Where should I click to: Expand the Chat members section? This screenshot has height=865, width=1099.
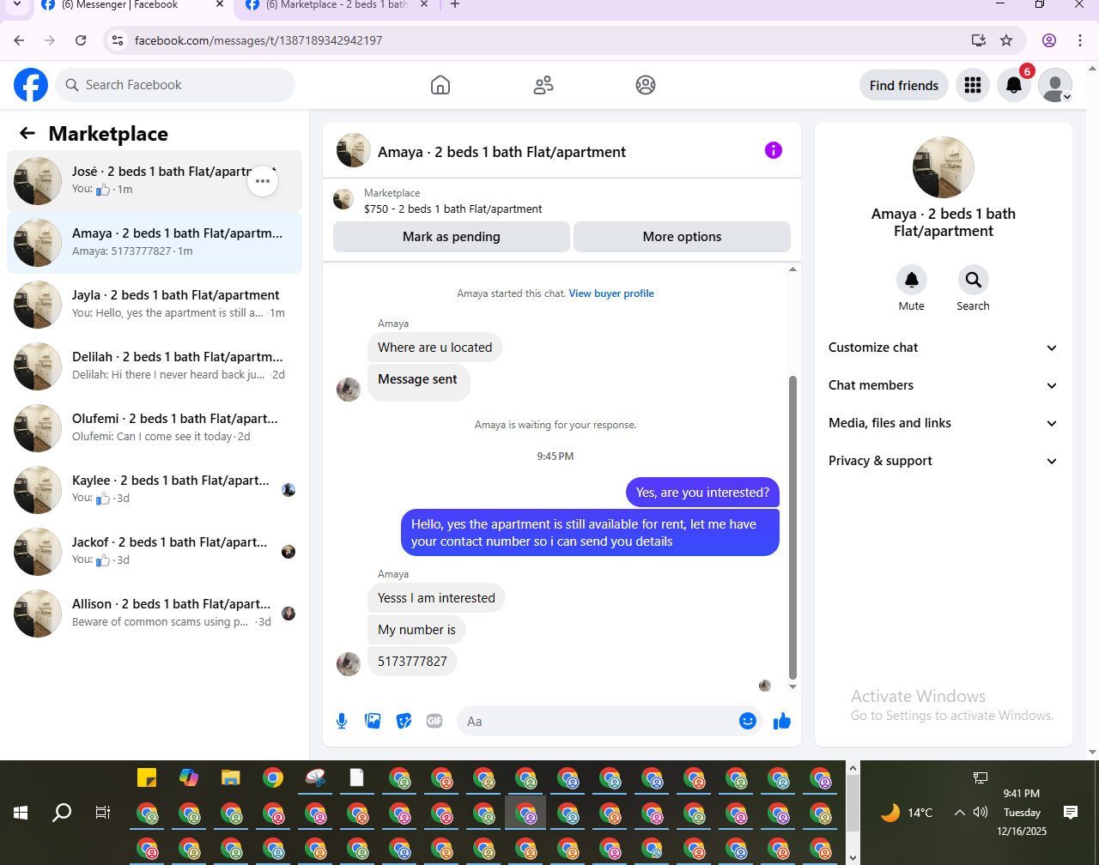(x=944, y=385)
